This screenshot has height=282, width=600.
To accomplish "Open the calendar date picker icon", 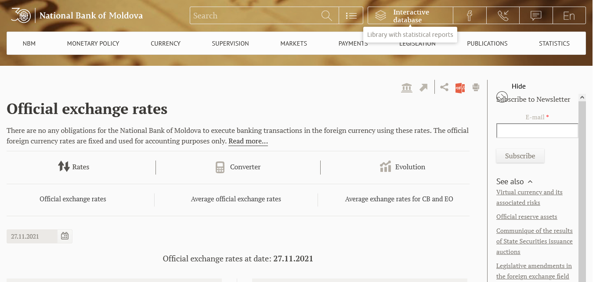I will [65, 236].
